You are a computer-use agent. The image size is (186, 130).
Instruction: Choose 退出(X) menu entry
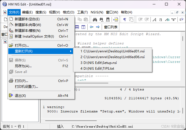click(x=41, y=96)
